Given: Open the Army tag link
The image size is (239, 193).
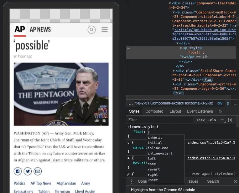Looking at the screenshot, I should coord(86,183).
